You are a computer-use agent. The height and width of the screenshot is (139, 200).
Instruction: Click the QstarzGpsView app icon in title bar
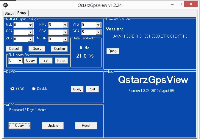pos(5,5)
